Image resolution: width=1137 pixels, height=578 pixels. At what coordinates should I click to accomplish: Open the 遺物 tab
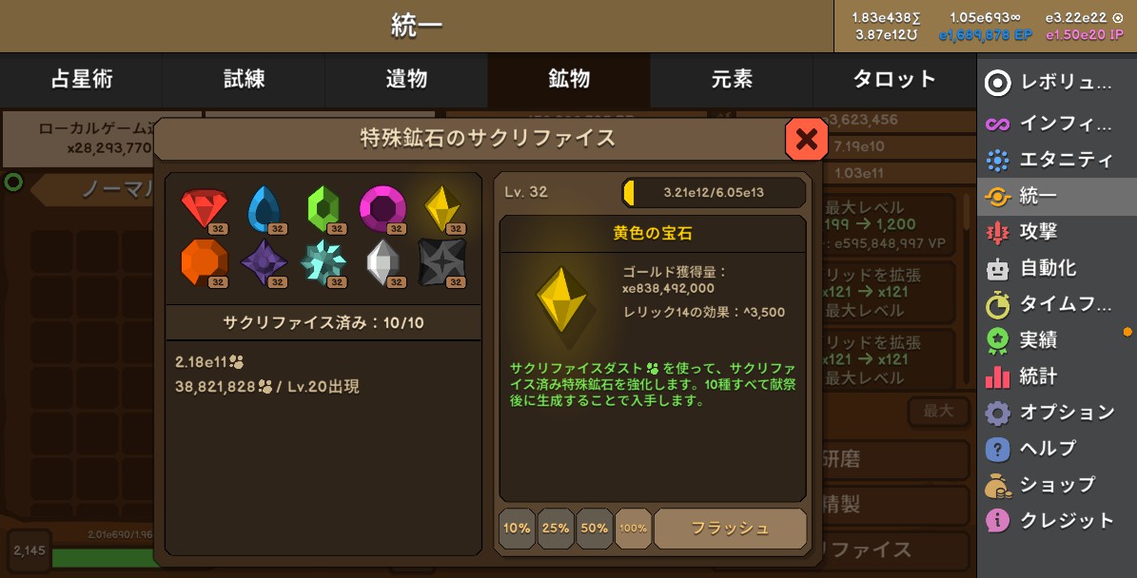[x=406, y=80]
